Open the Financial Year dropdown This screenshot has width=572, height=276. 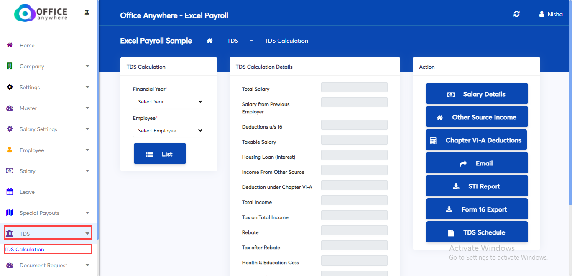pyautogui.click(x=169, y=101)
